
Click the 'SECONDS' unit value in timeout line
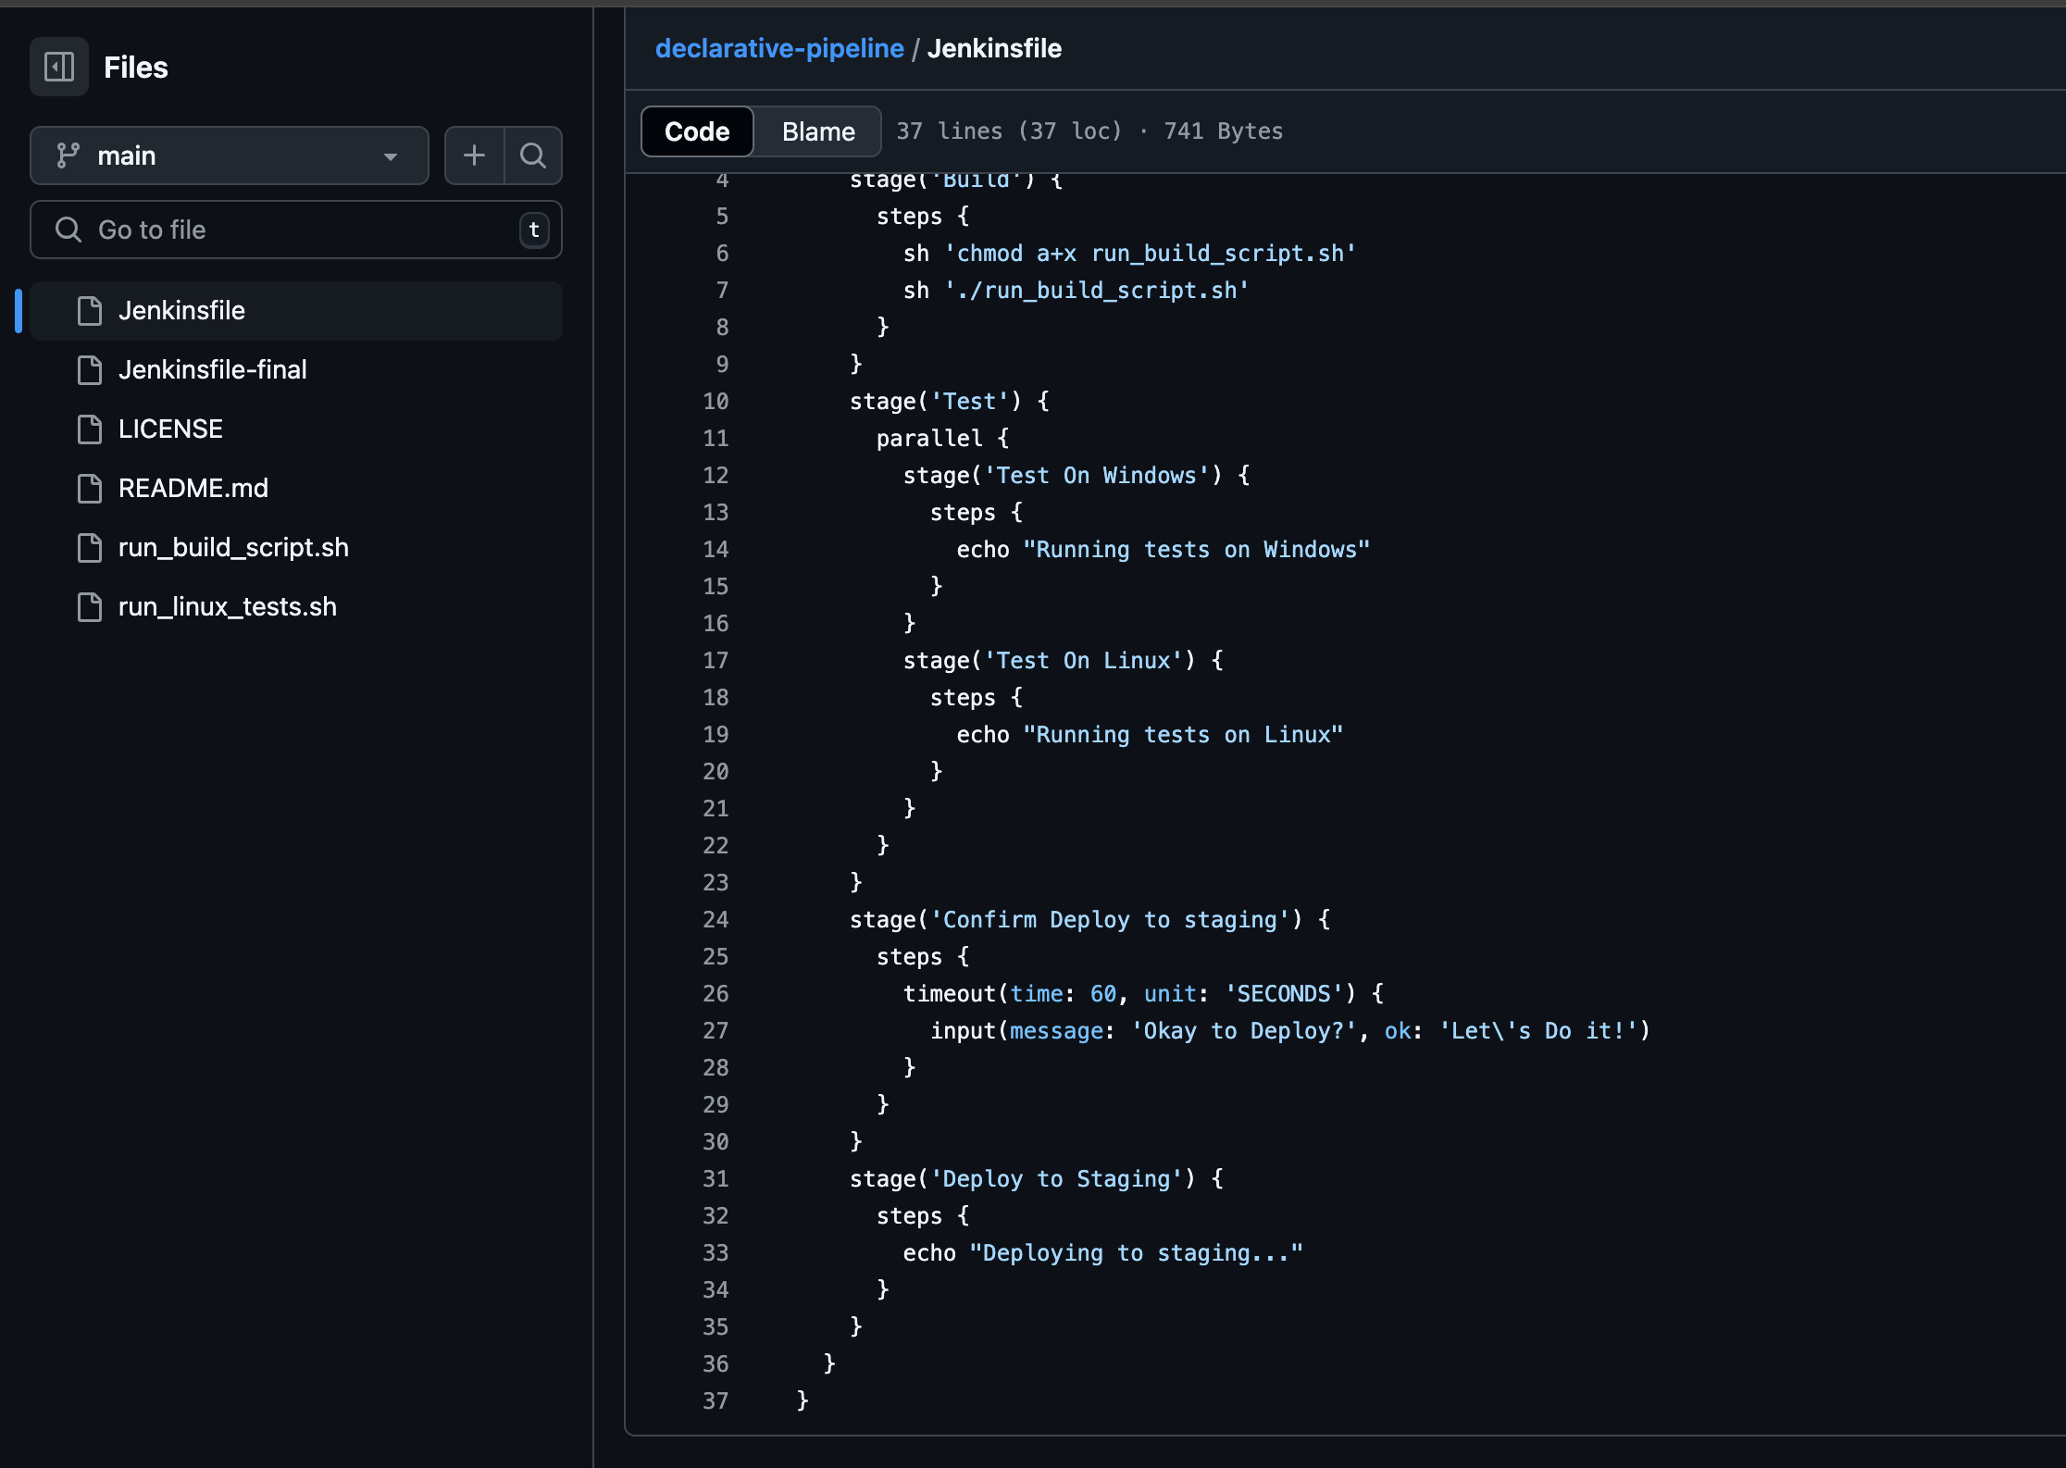[x=1284, y=994]
